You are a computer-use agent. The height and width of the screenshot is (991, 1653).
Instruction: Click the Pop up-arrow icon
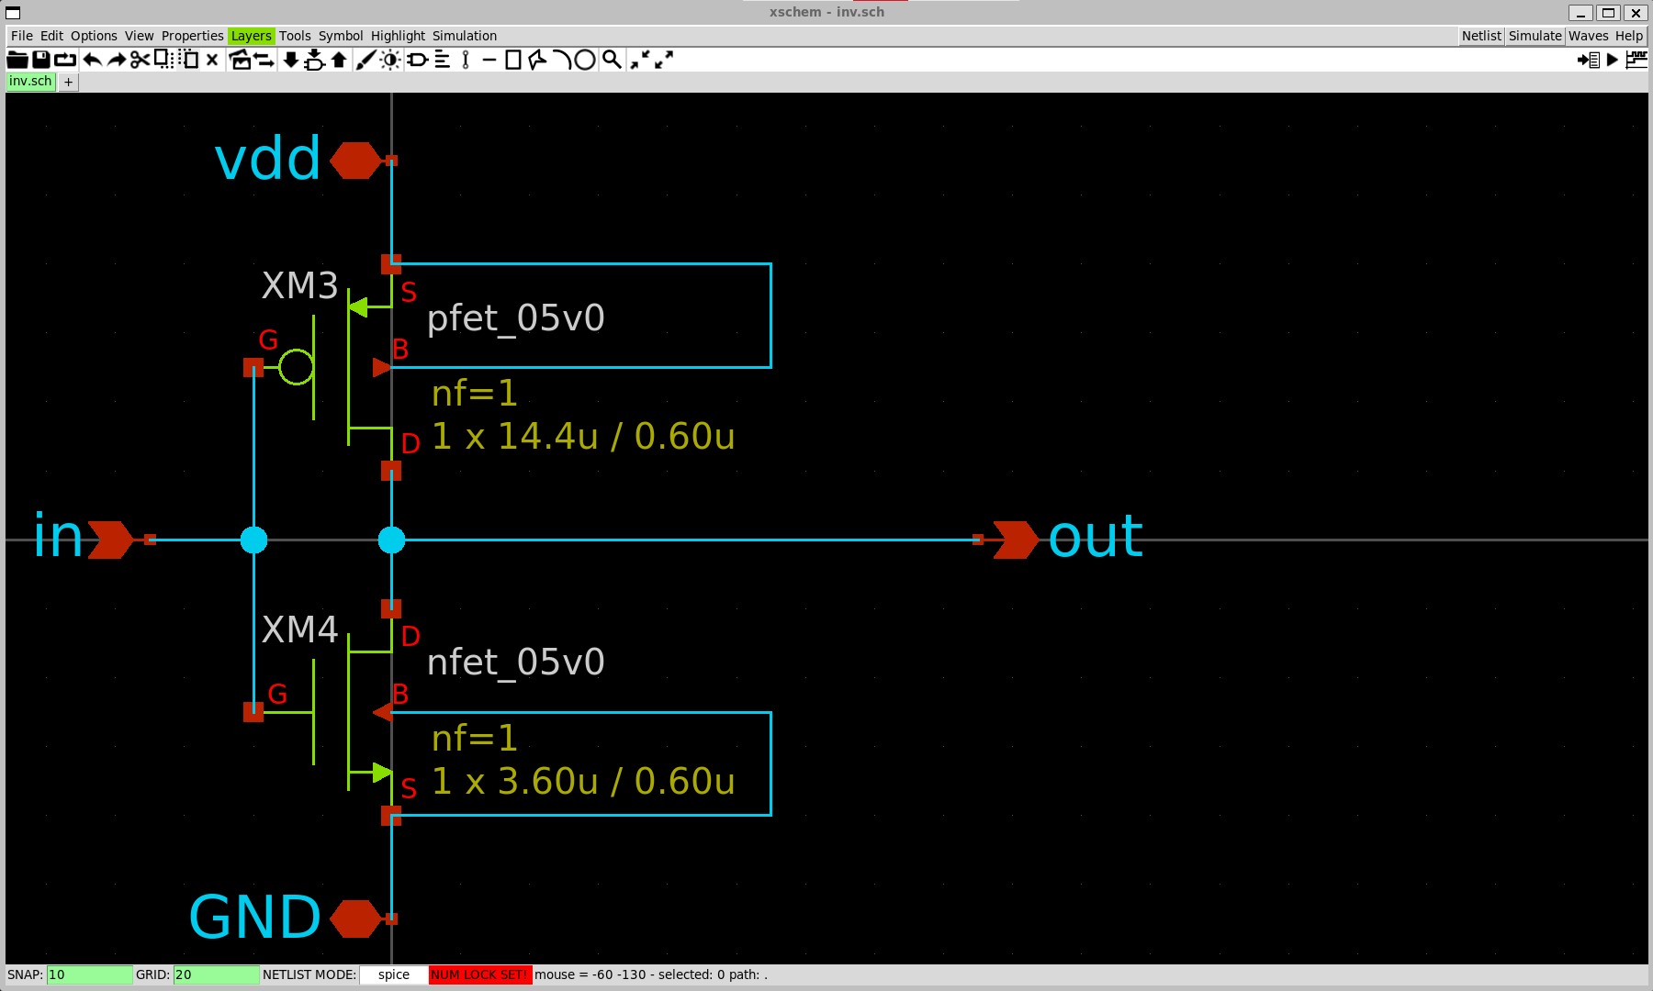(x=339, y=60)
